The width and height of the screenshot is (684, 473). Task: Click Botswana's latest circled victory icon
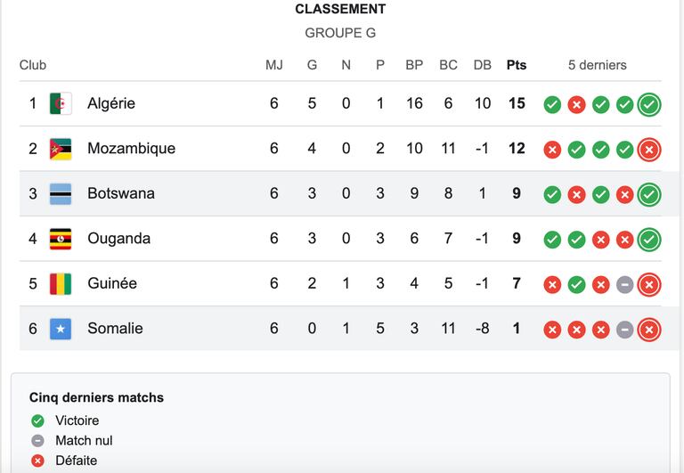pos(649,194)
